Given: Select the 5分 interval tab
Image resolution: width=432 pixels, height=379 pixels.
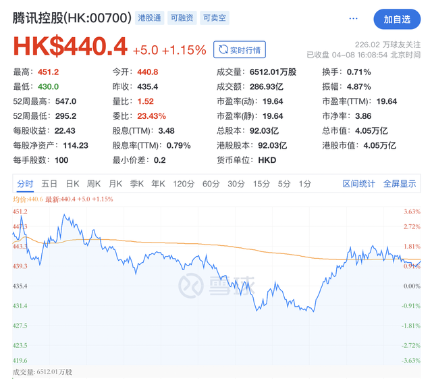Looking at the screenshot, I should (x=284, y=184).
